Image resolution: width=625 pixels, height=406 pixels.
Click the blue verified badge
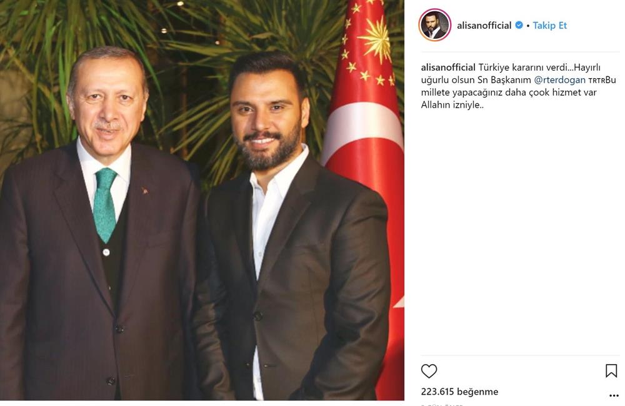tap(519, 25)
